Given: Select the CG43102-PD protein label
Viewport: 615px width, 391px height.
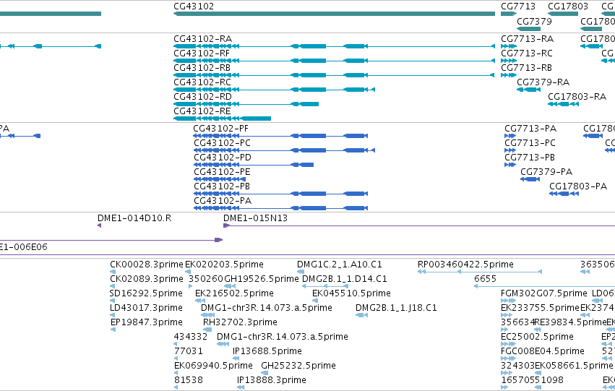Looking at the screenshot, I should pos(223,158).
